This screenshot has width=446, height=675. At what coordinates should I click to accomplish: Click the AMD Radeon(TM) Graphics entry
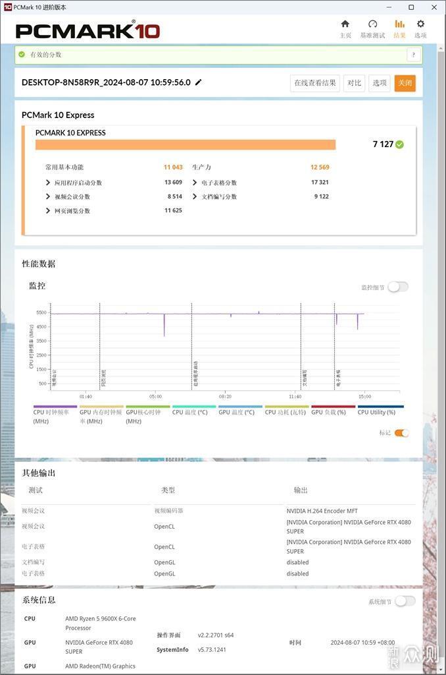point(100,666)
